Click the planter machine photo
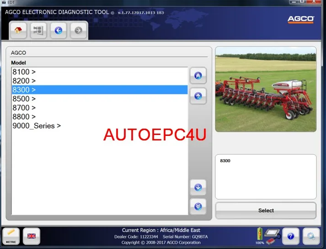The width and height of the screenshot is (326, 249). point(266,89)
